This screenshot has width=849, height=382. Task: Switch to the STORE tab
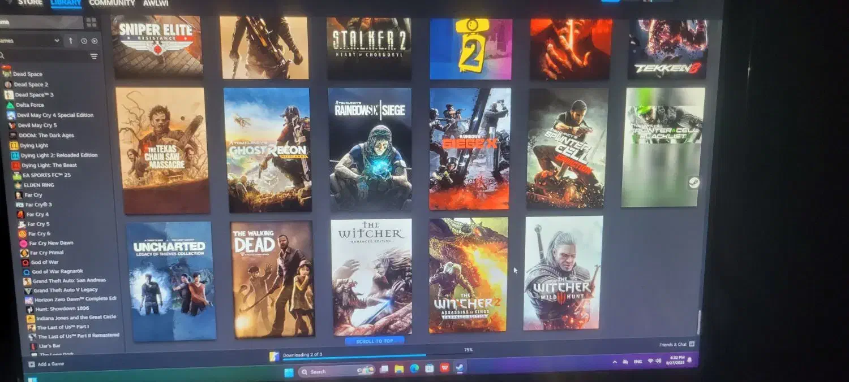point(30,3)
